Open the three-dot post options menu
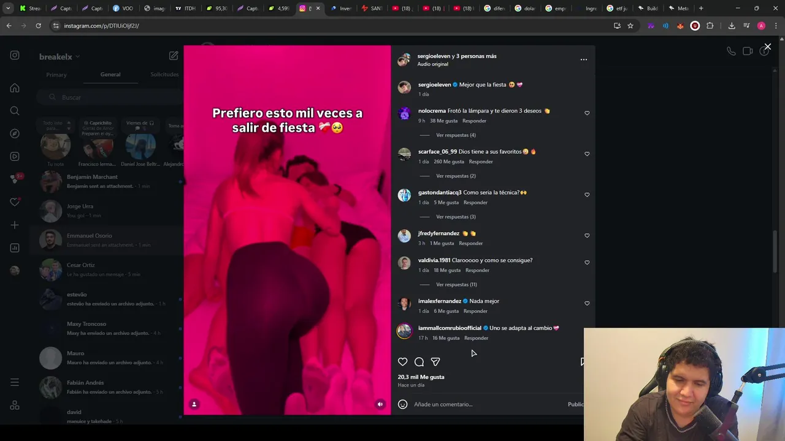The image size is (785, 441). pyautogui.click(x=584, y=59)
